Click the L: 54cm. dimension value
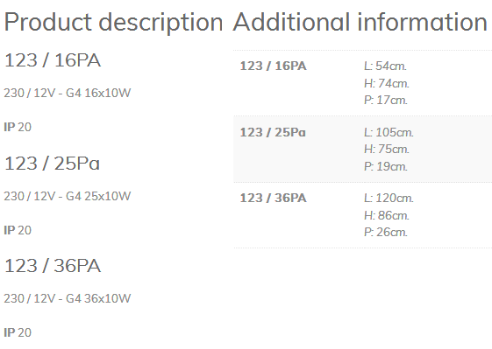 pos(385,66)
